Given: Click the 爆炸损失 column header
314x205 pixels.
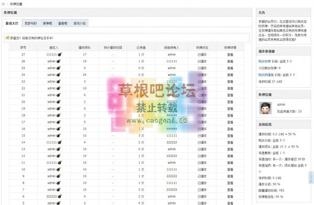Looking at the screenshot, I should (84, 48).
